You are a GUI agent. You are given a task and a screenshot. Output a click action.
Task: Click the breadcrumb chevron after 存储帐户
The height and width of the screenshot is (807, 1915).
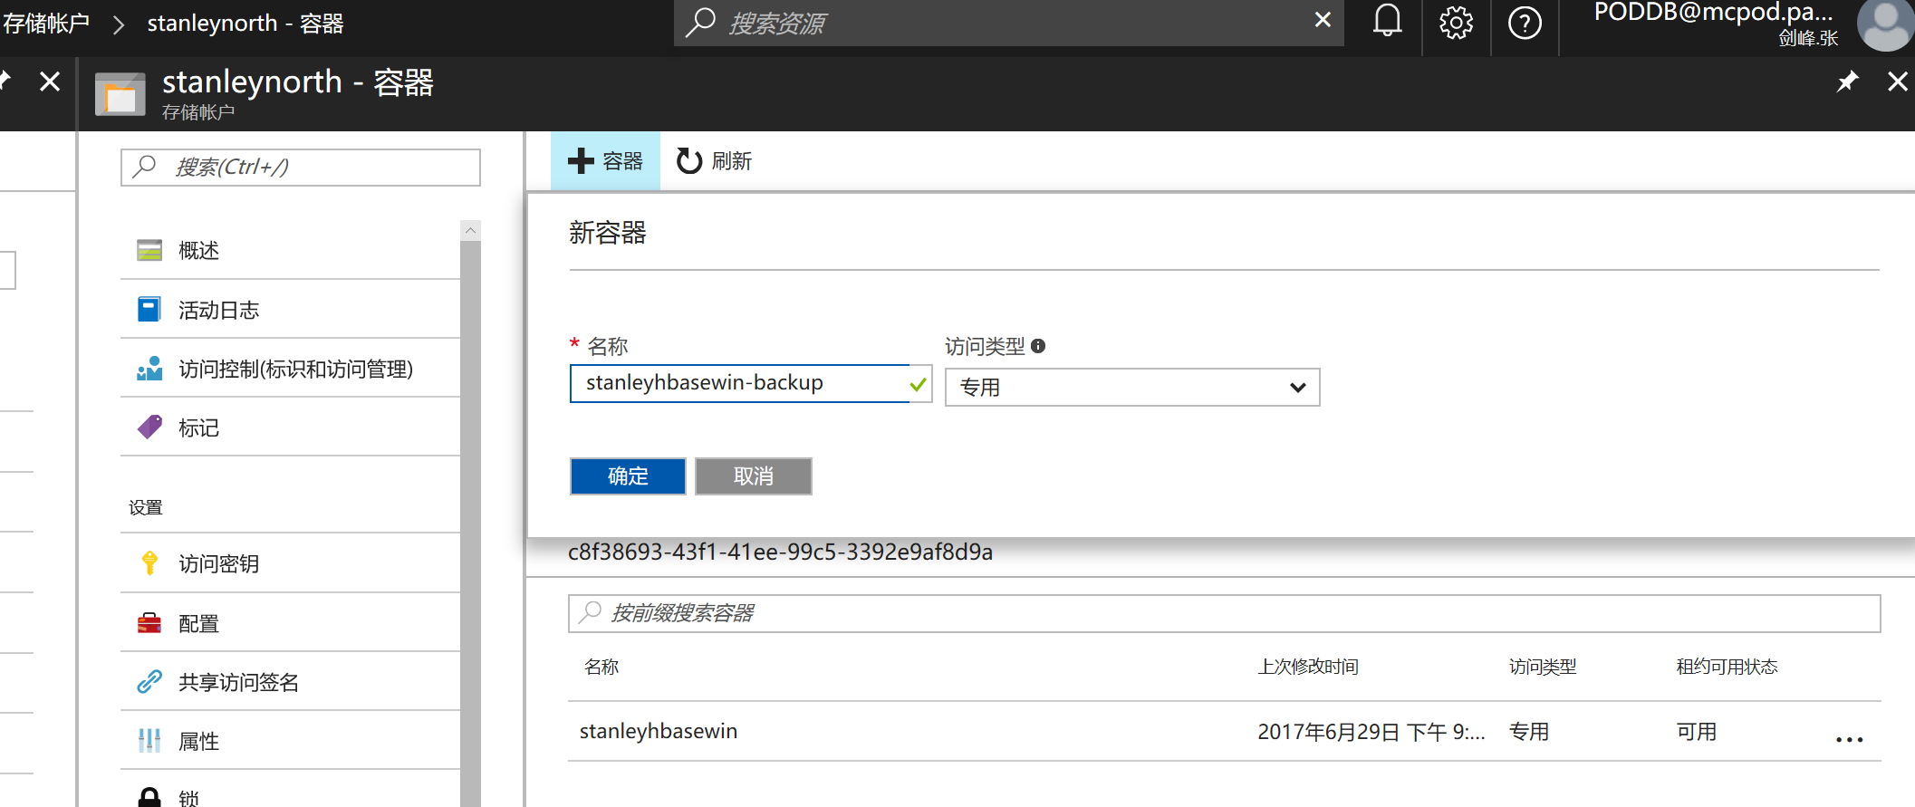(119, 24)
